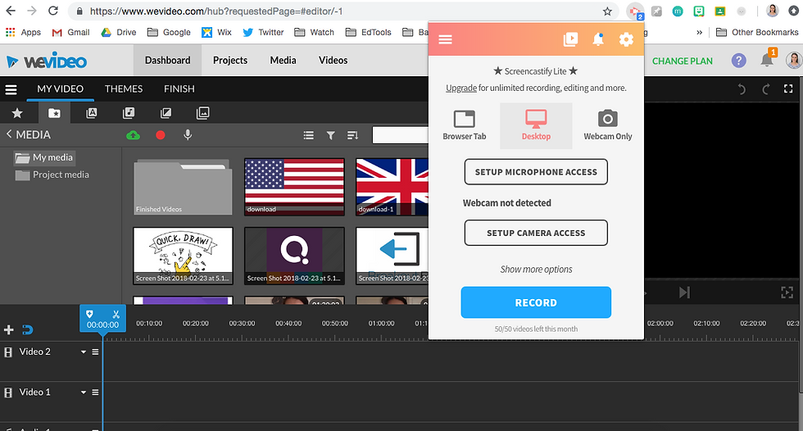
Task: Open the Videos tab
Action: pyautogui.click(x=333, y=61)
